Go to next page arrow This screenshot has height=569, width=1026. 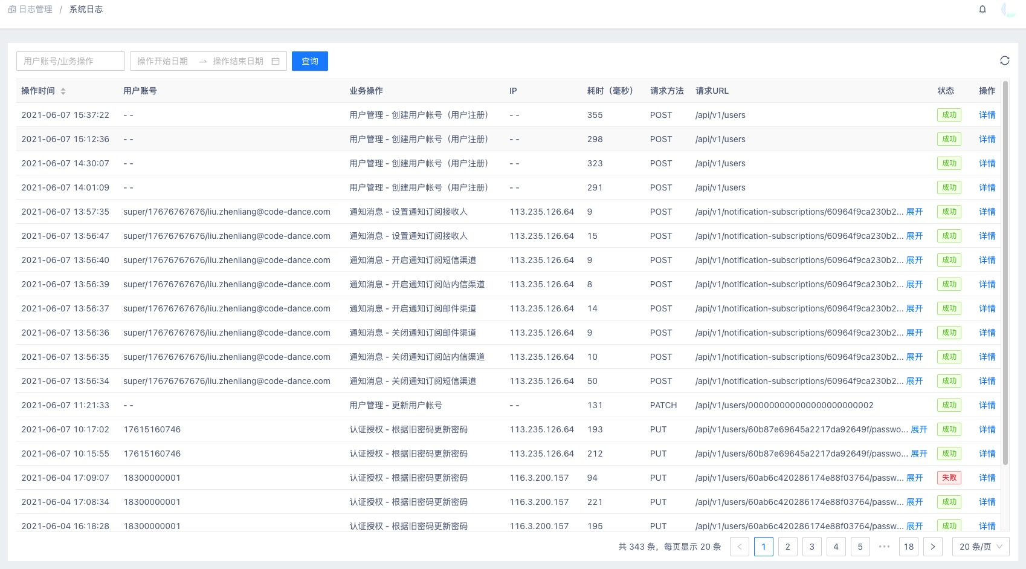tap(933, 547)
